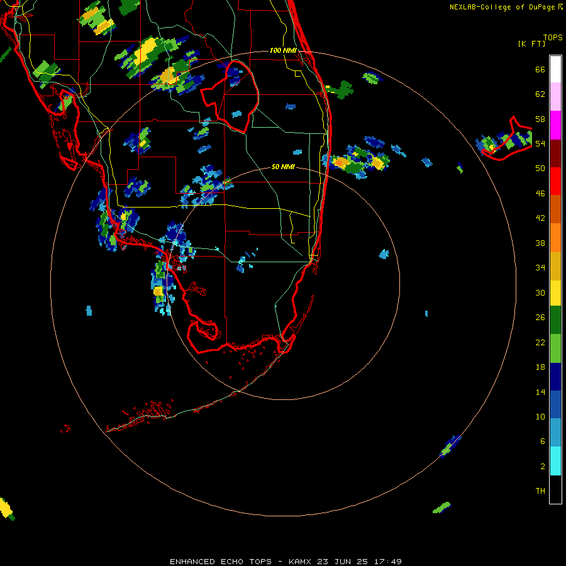Click the "TOPS" legend heading

(553, 37)
